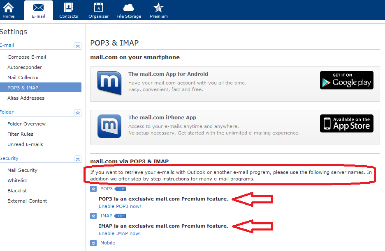The width and height of the screenshot is (385, 251).
Task: Open Alias Addresses settings
Action: click(x=26, y=98)
